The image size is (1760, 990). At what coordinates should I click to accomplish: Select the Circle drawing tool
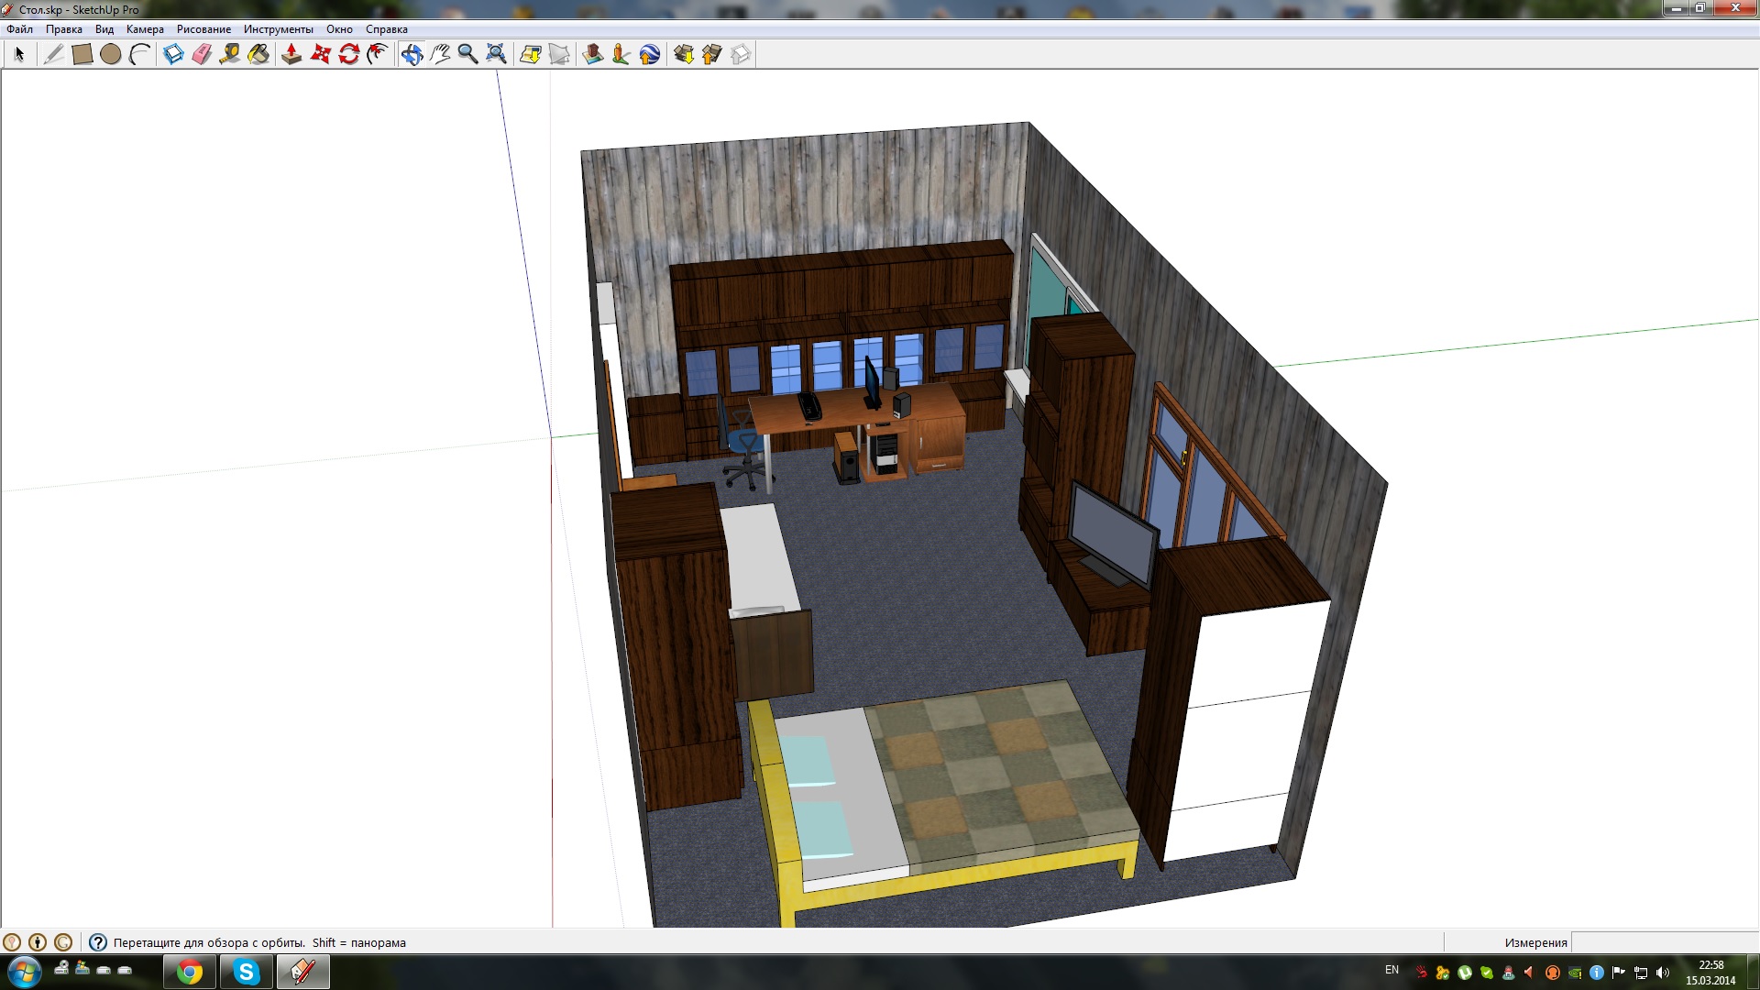click(111, 54)
